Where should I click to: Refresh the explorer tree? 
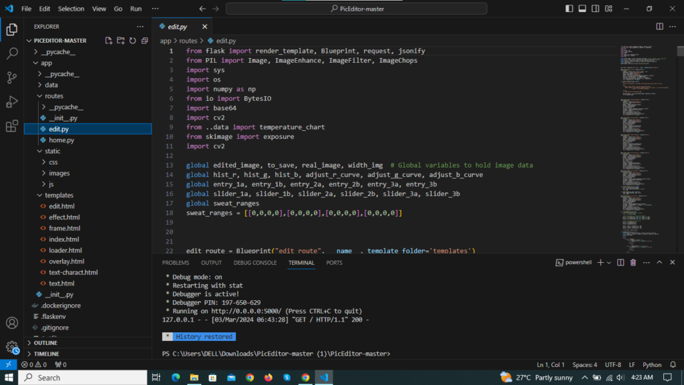133,41
